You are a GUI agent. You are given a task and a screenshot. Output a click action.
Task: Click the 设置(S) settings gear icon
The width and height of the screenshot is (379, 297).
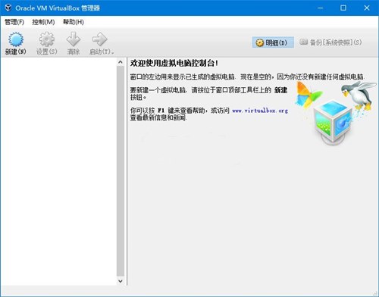[x=47, y=39]
